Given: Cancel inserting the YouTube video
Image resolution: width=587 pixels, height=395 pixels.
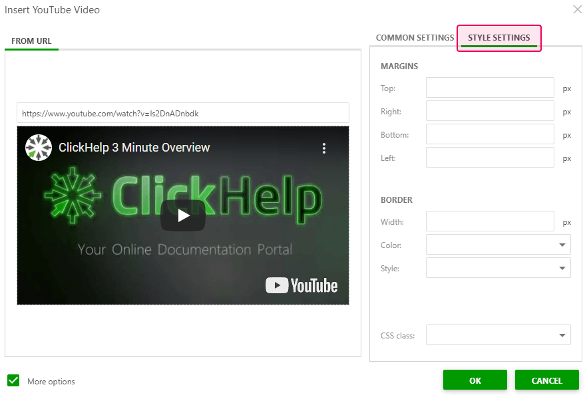Looking at the screenshot, I should coord(546,380).
